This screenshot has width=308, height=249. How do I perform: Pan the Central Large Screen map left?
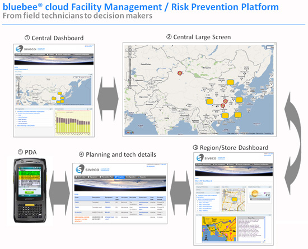coord(127,50)
